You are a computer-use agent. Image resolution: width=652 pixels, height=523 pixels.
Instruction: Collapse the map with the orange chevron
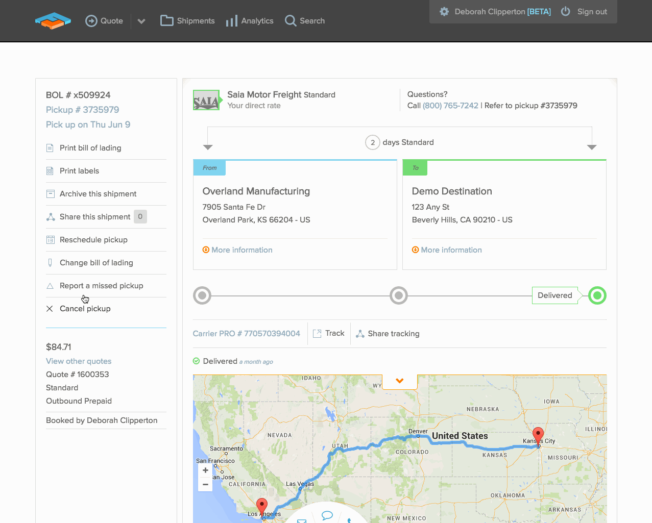tap(400, 381)
